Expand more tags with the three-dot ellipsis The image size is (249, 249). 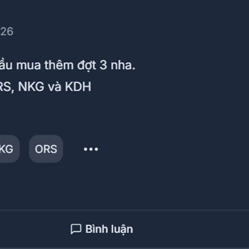click(x=91, y=149)
